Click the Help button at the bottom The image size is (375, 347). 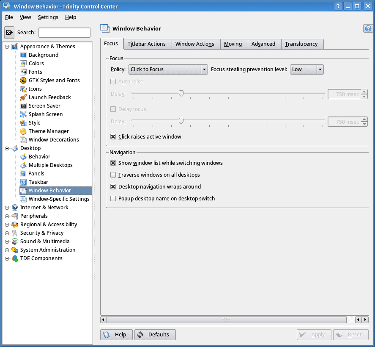(x=116, y=335)
